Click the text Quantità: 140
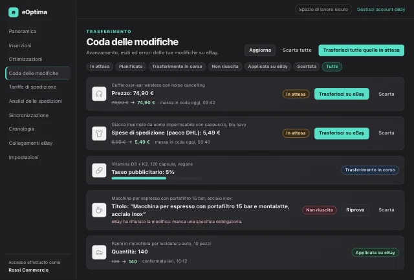 [129, 252]
